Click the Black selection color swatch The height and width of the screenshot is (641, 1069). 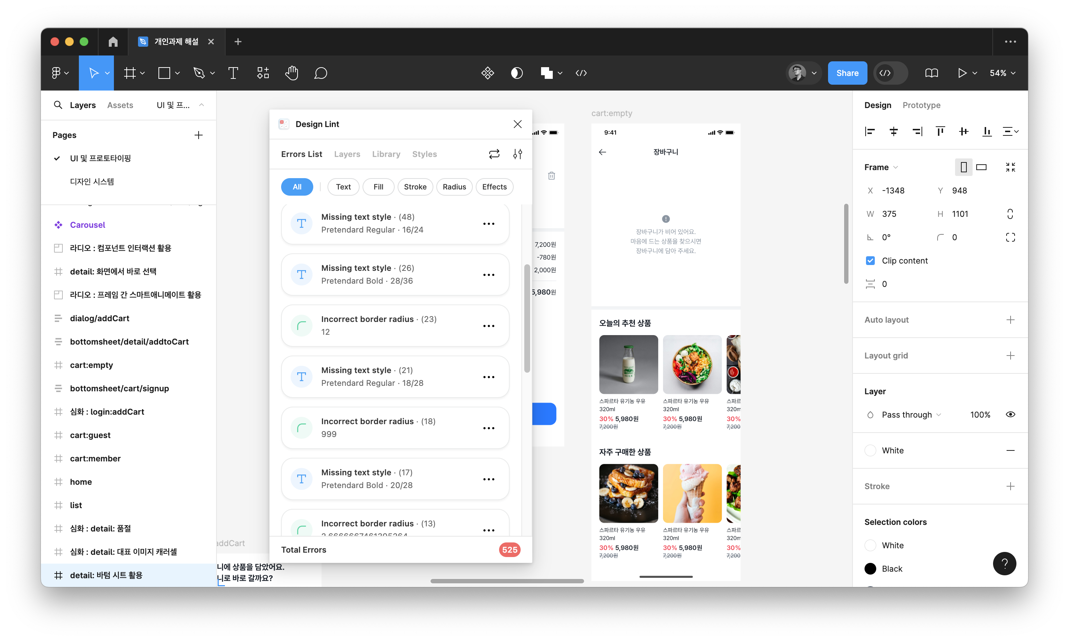[x=870, y=569]
